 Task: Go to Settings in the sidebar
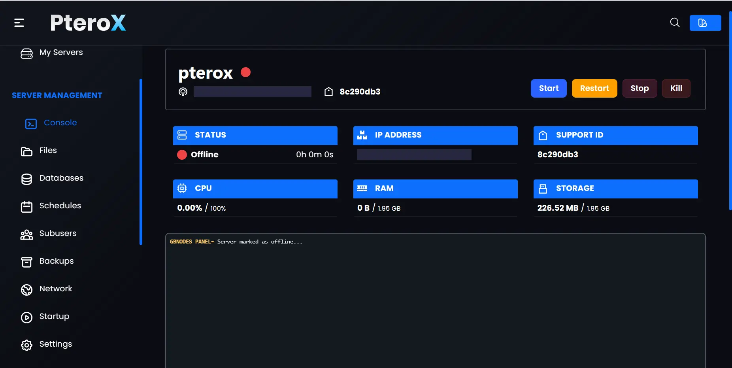point(55,344)
